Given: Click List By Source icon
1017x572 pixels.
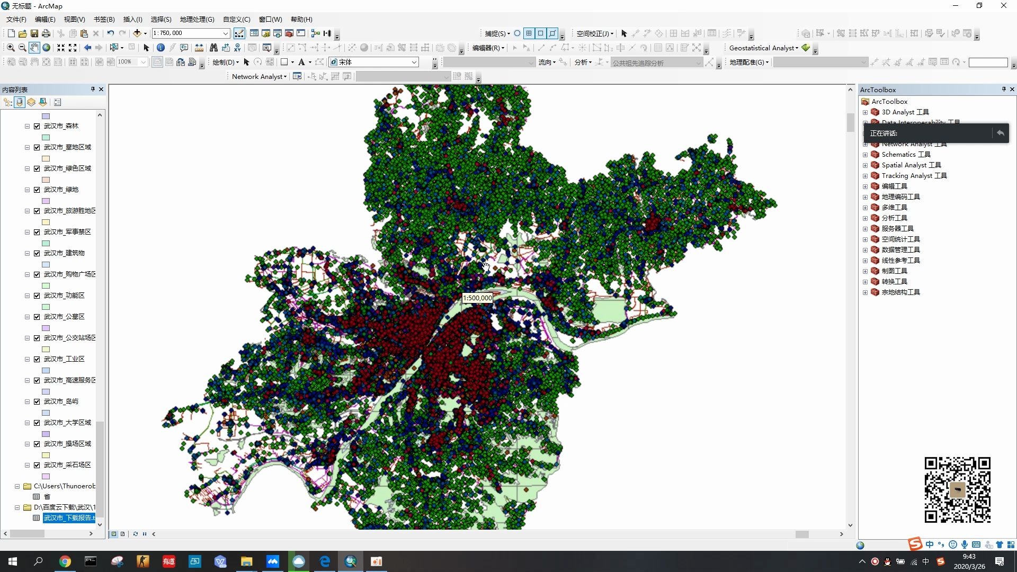Looking at the screenshot, I should coord(20,102).
